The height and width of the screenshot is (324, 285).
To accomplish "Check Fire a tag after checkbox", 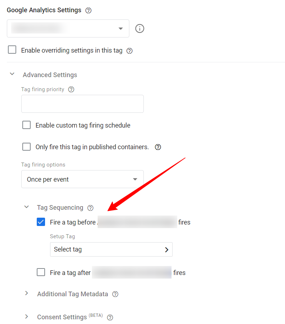I will (41, 272).
